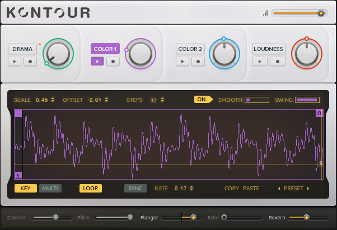Click the purple square at waveform top-left
This screenshot has height=230, width=337.
[x=18, y=114]
